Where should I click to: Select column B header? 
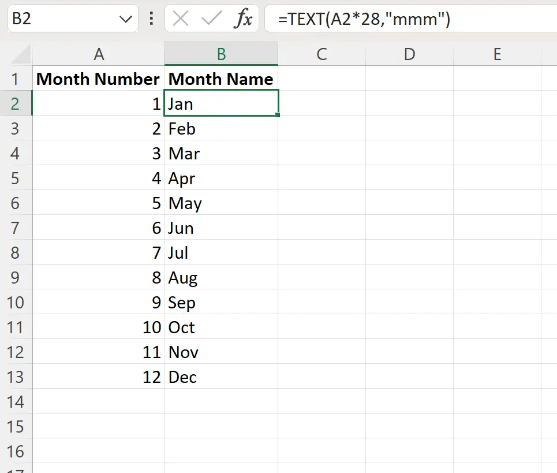point(221,54)
